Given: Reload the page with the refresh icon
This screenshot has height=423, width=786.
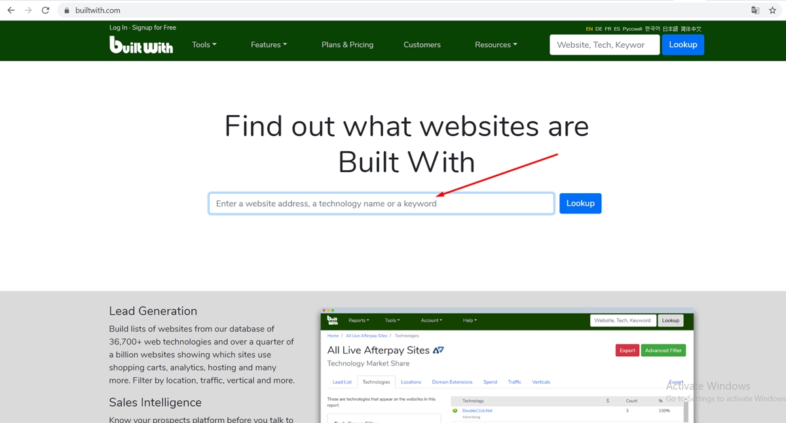Looking at the screenshot, I should (45, 10).
